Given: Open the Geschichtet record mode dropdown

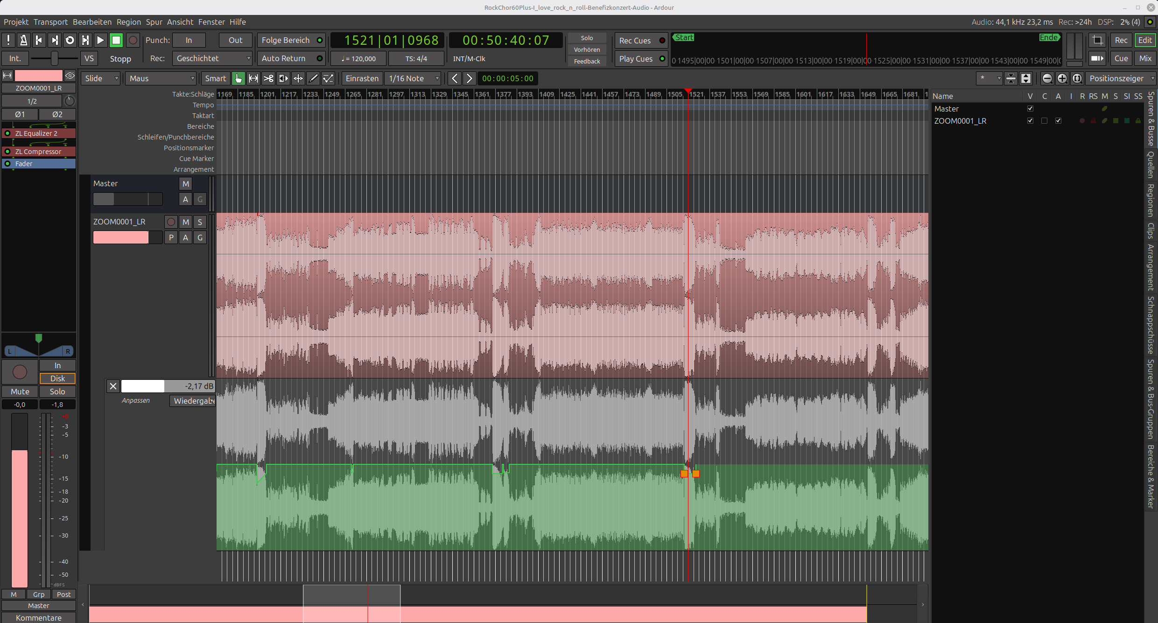Looking at the screenshot, I should click(x=212, y=58).
